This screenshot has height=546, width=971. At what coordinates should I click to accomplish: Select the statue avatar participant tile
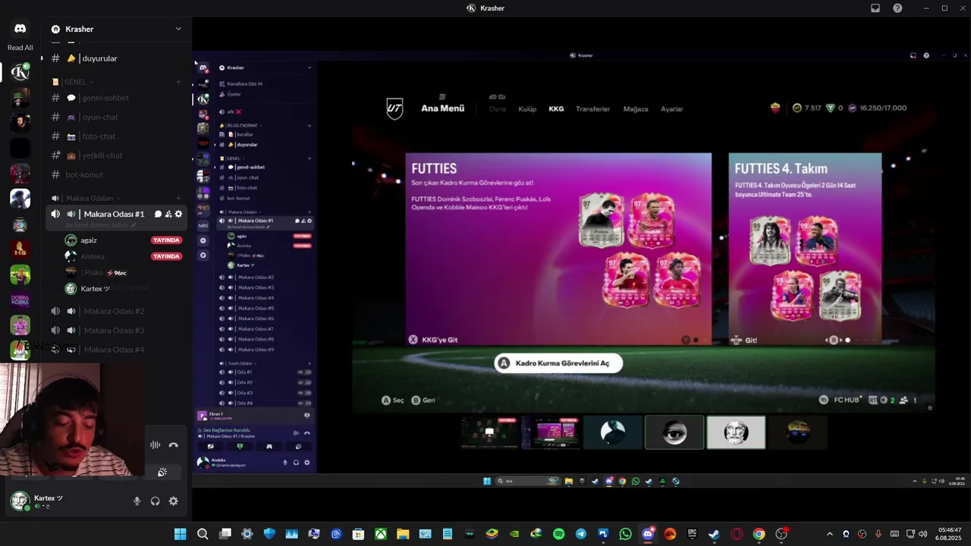coord(736,432)
